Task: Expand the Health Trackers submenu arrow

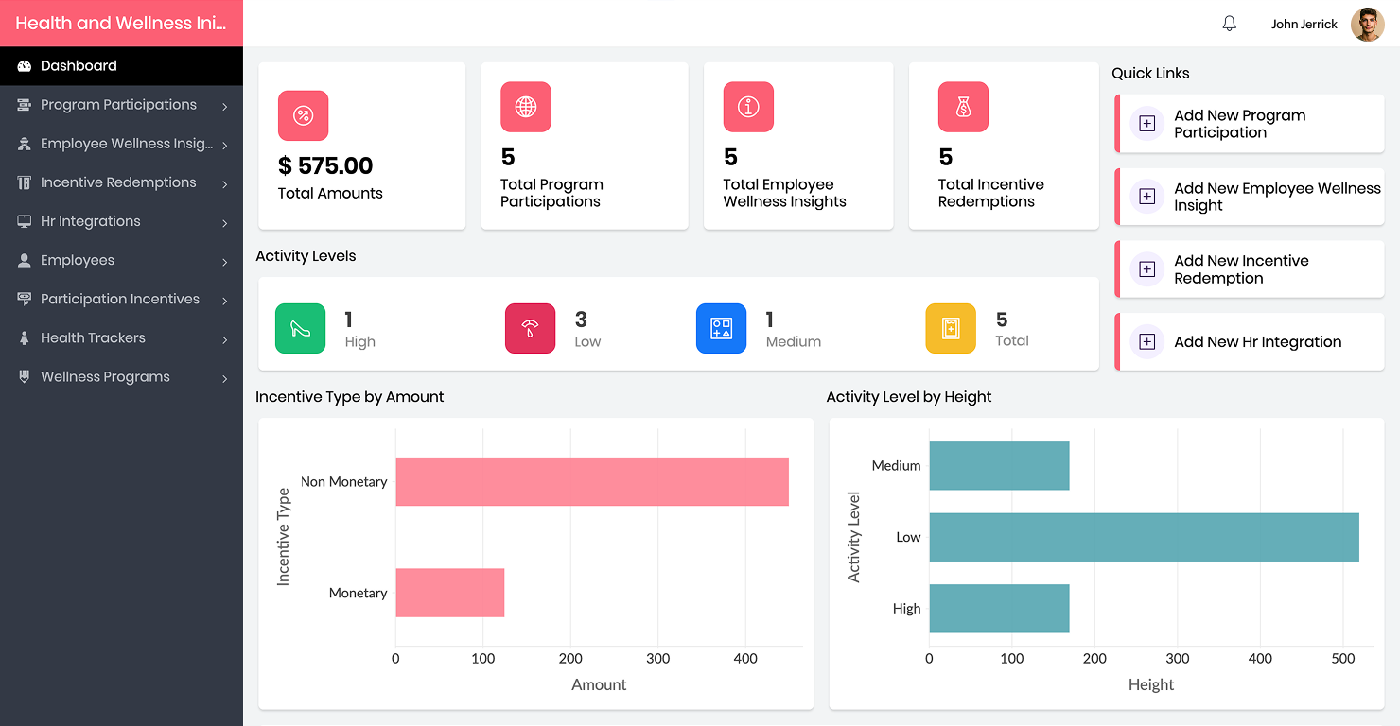Action: coord(224,339)
